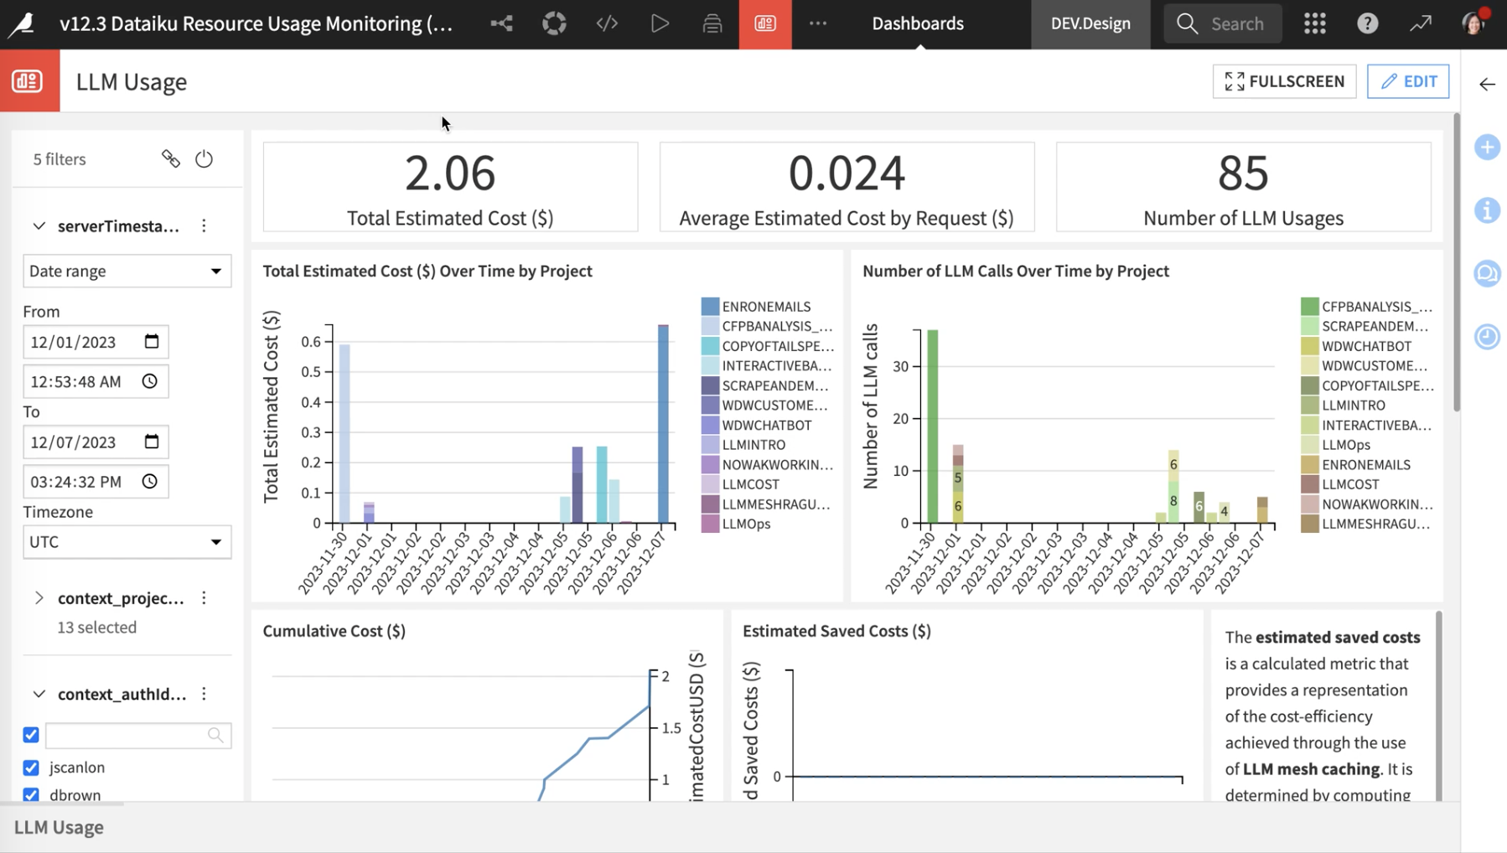Click the '13 selected' text
Image resolution: width=1507 pixels, height=853 pixels.
[x=96, y=627]
